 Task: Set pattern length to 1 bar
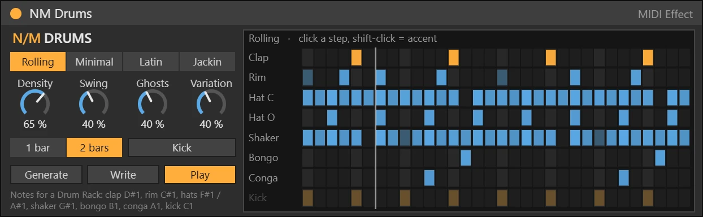click(x=38, y=148)
